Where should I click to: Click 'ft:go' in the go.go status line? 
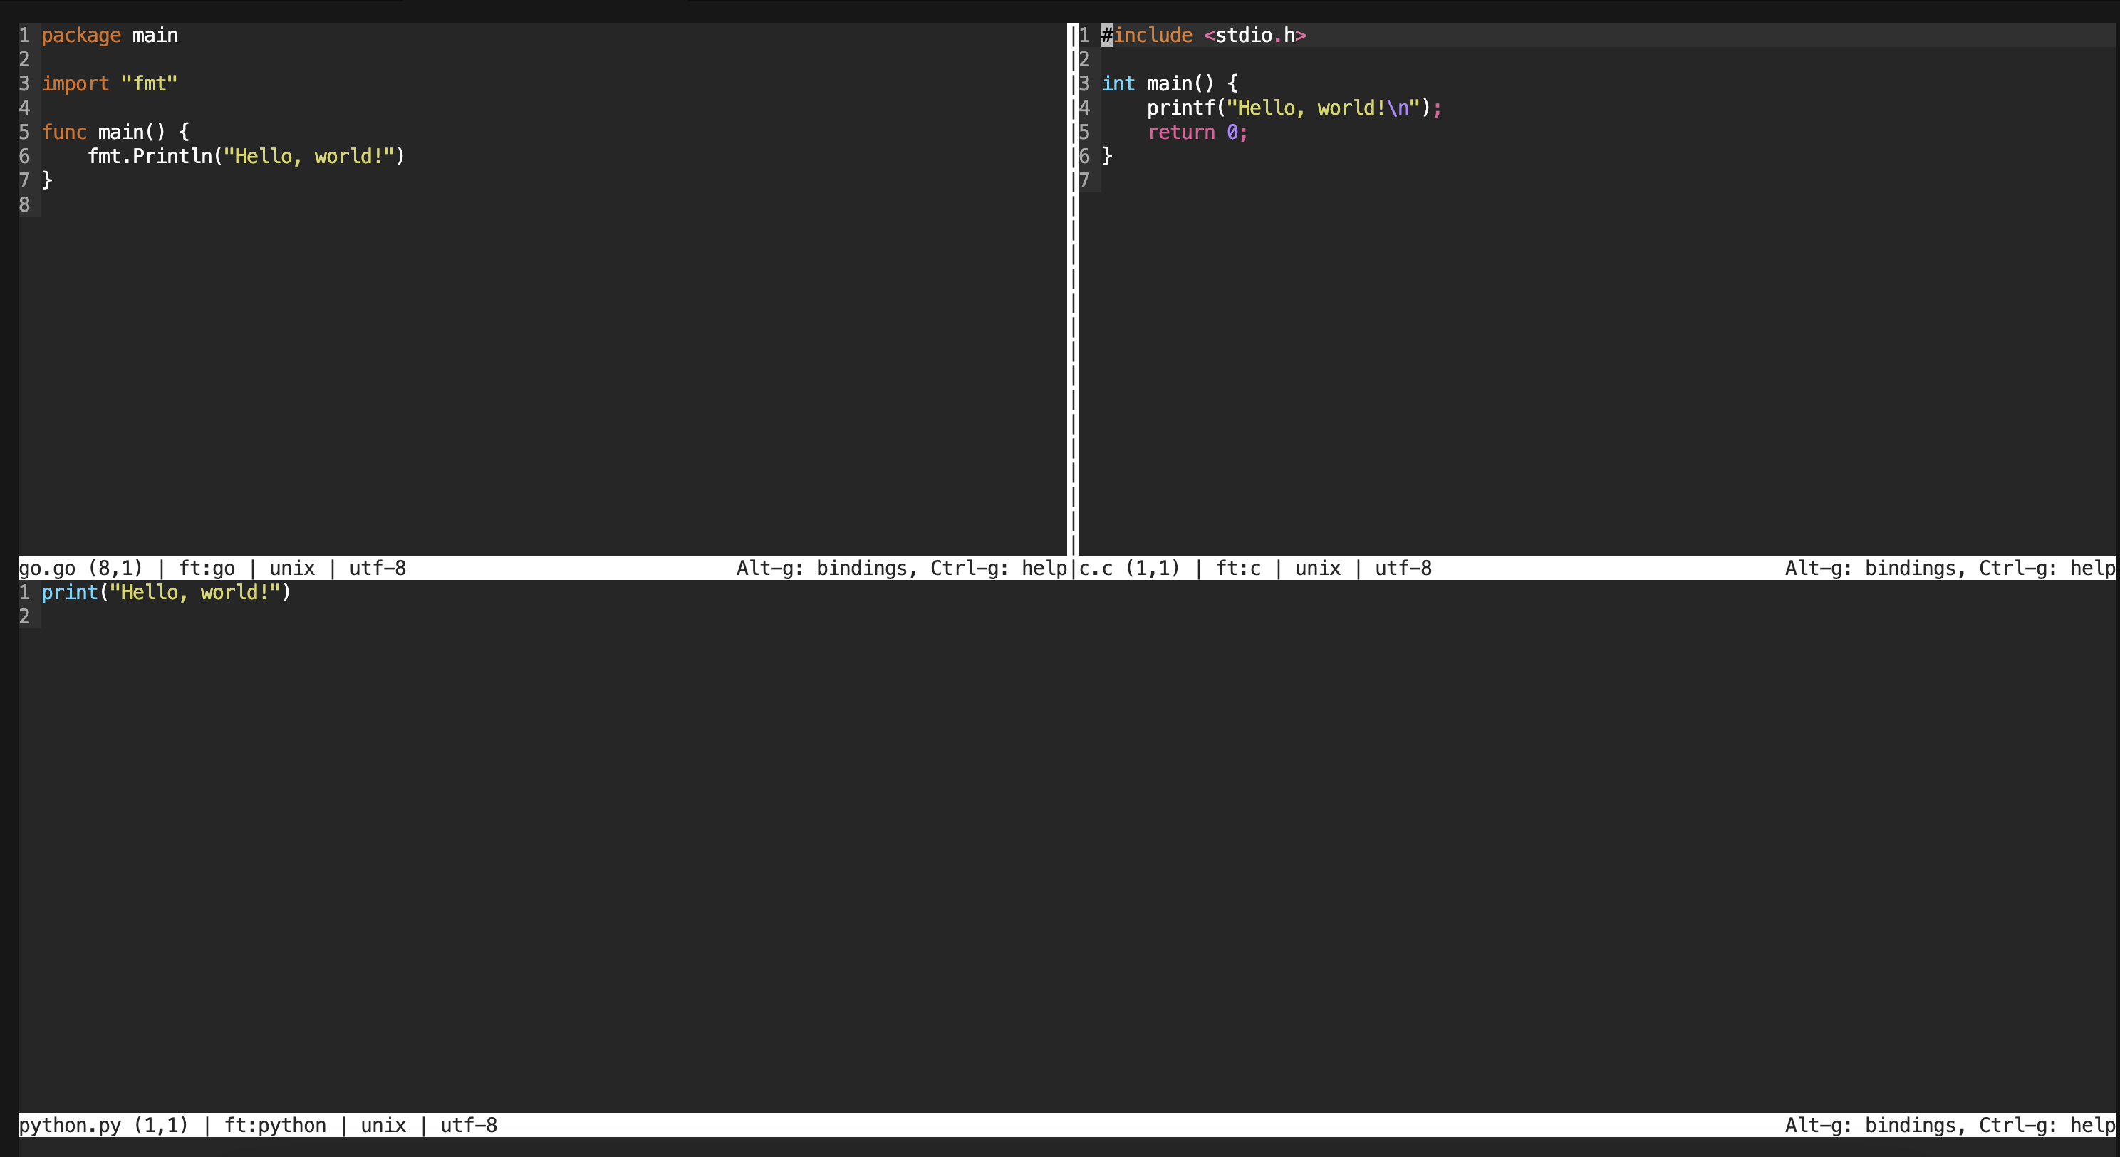tap(207, 568)
